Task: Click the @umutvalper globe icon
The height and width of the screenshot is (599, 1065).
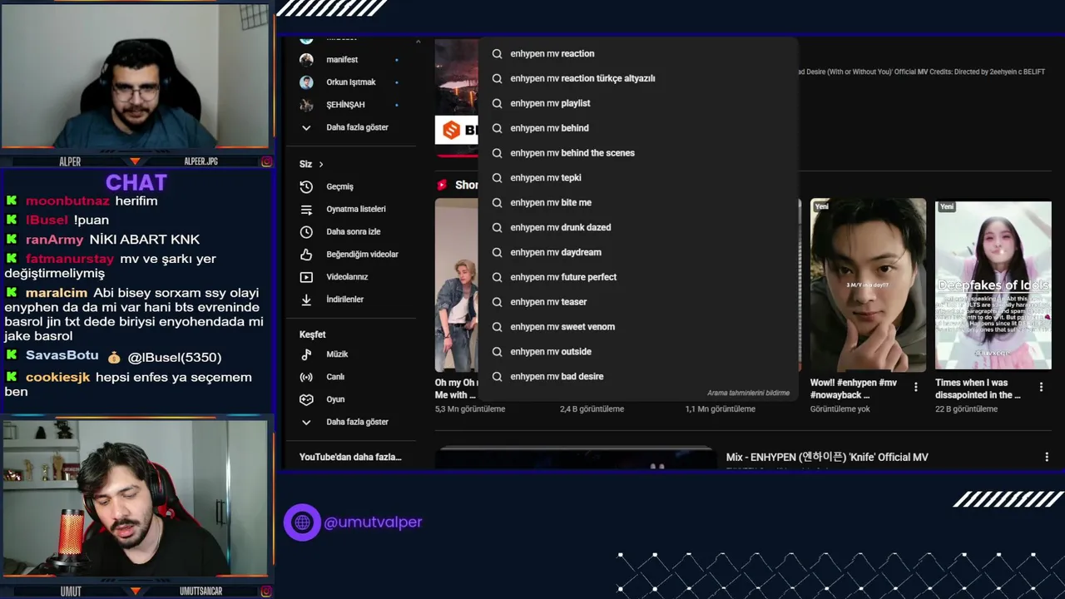Action: tap(302, 522)
